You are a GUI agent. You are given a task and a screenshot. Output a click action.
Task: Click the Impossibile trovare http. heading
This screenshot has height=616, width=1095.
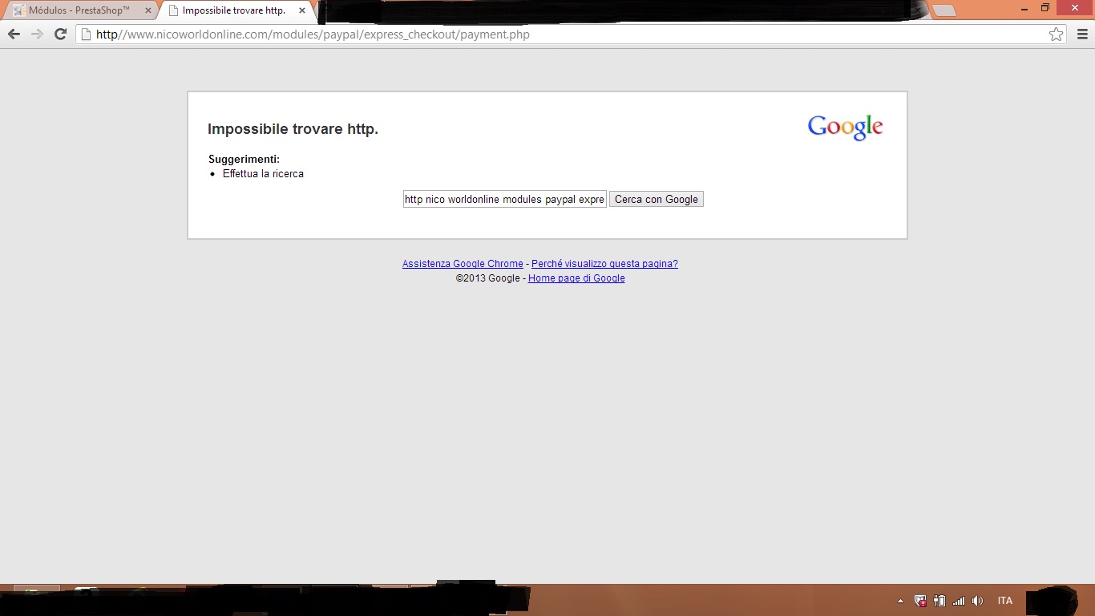(293, 129)
